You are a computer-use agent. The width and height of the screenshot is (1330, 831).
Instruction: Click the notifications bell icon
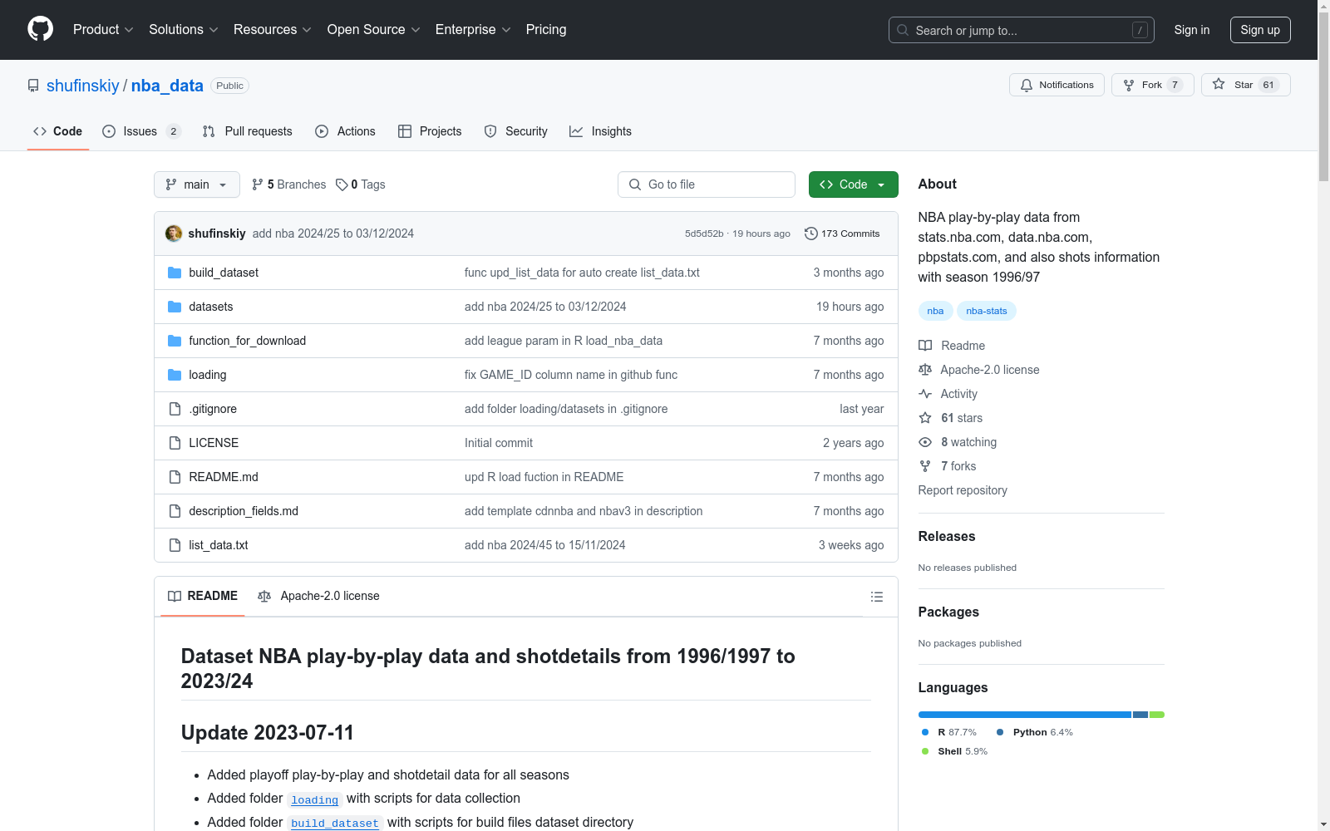tap(1027, 85)
